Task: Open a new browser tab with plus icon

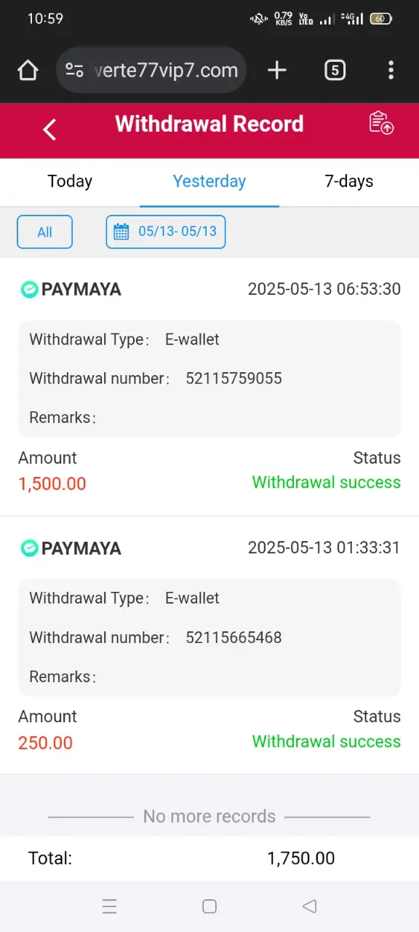Action: 277,70
